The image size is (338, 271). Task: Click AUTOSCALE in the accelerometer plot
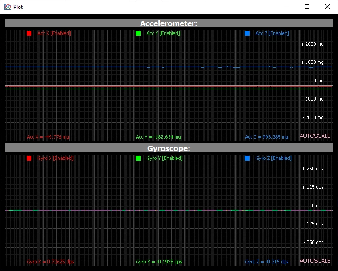[x=315, y=136]
